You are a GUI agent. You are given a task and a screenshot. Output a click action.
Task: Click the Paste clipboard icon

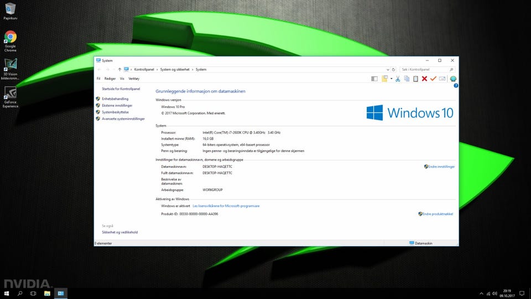coord(415,79)
